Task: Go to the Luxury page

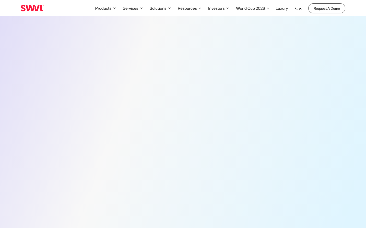Action: click(x=282, y=8)
